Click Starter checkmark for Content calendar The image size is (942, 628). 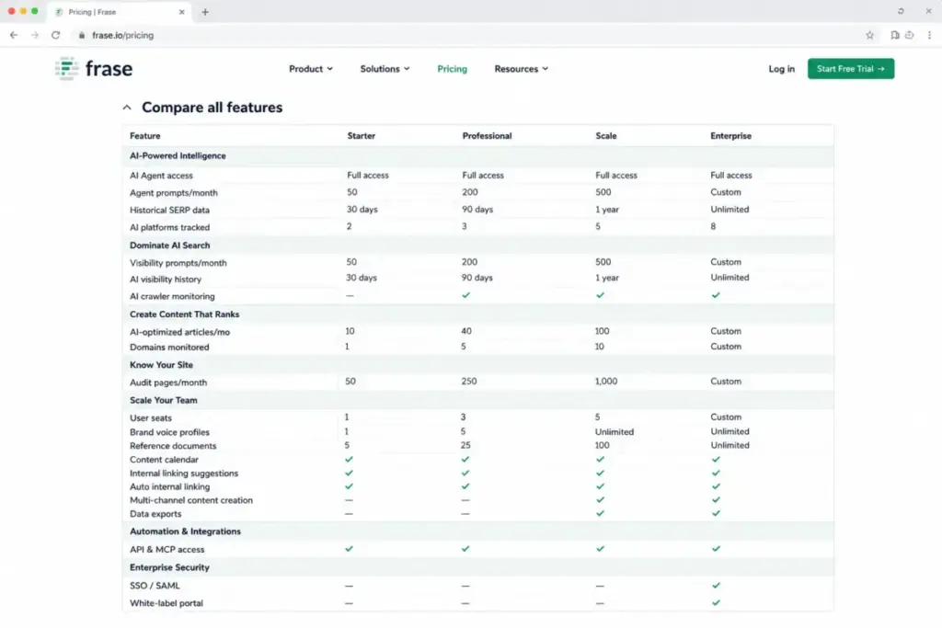[x=349, y=460]
